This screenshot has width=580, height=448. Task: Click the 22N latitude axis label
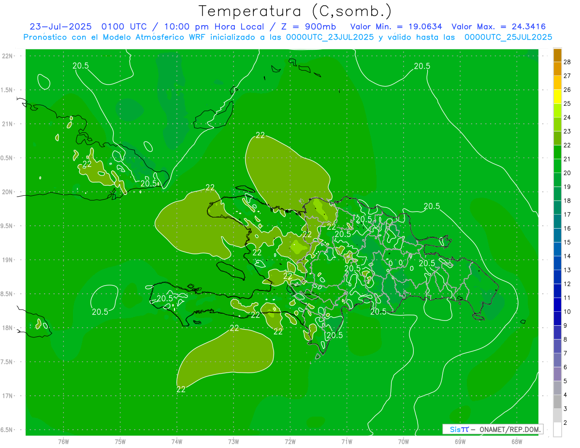pyautogui.click(x=8, y=56)
